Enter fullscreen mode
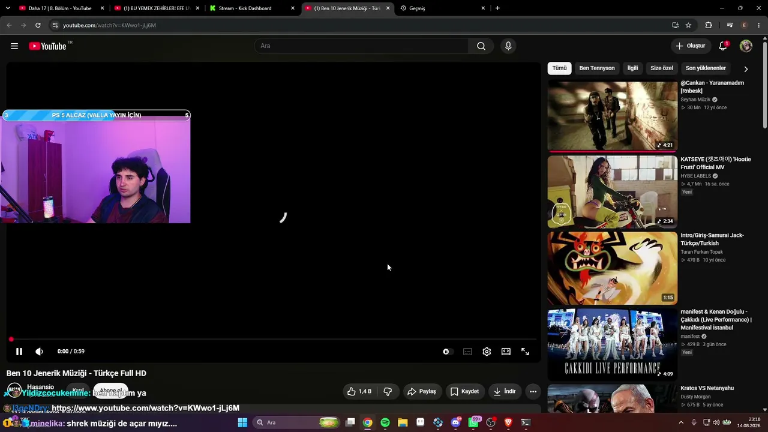Screen dimensions: 768x432 click(525, 352)
